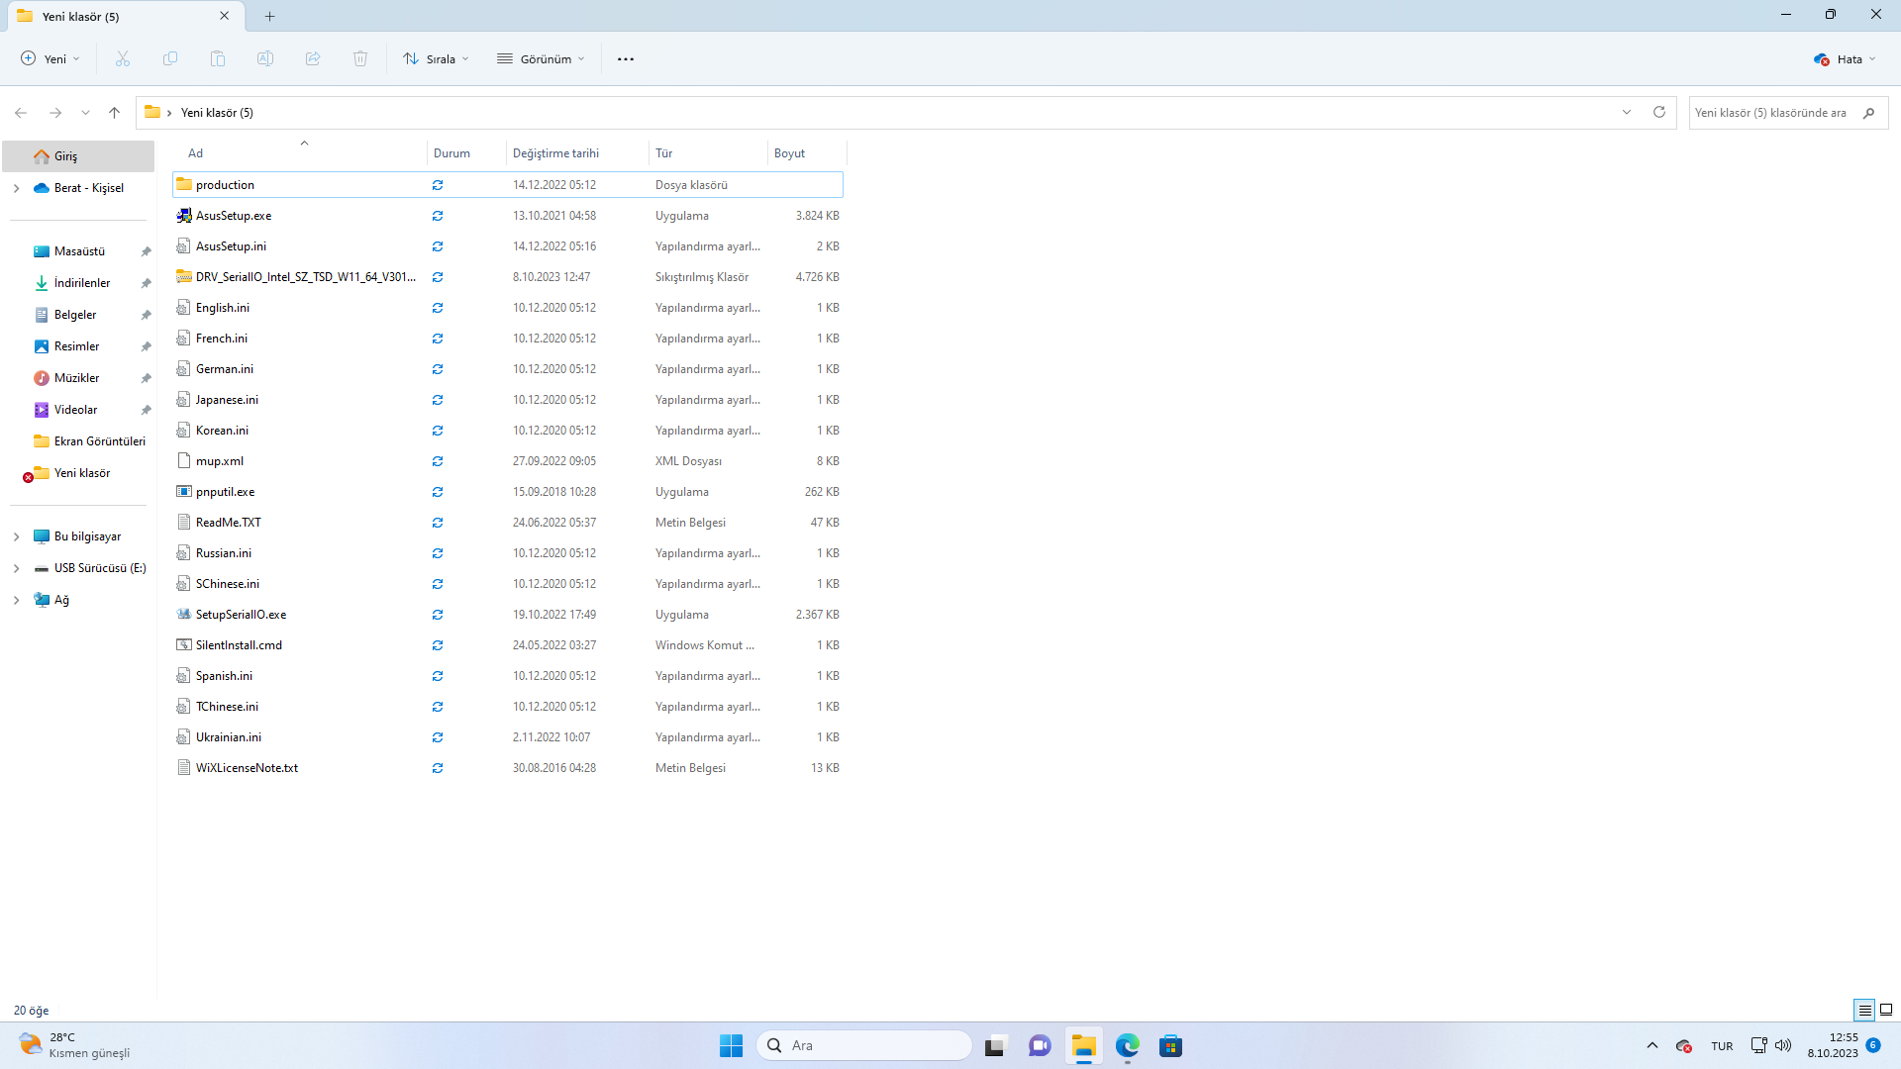Open recent locations dropdown arrow

85,113
